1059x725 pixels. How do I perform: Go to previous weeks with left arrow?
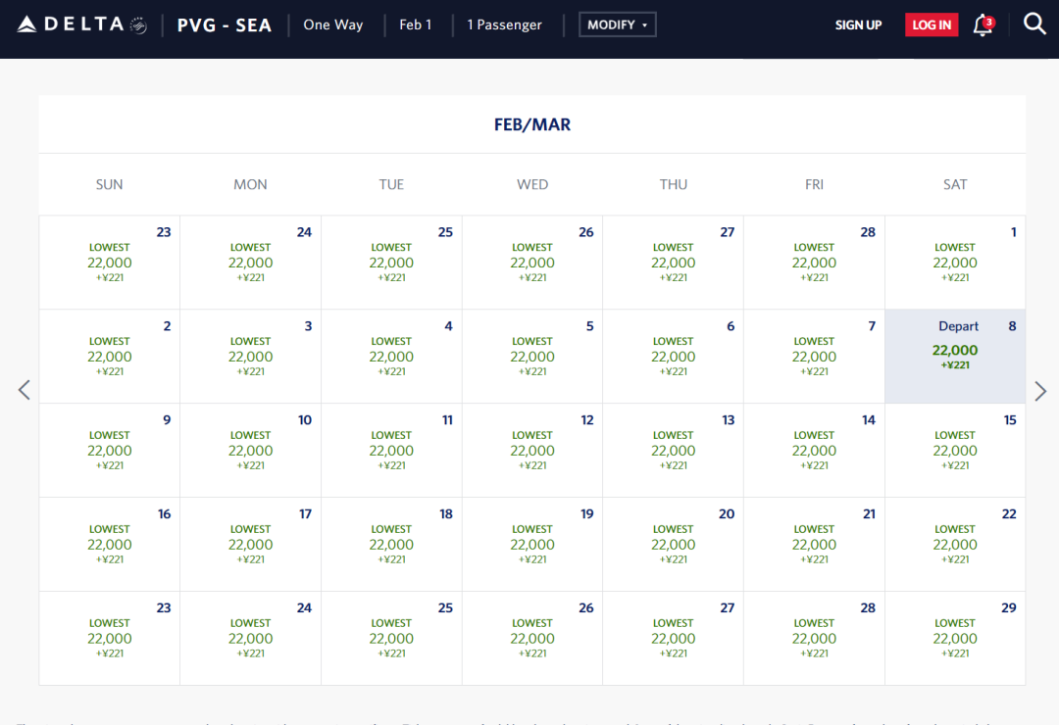(25, 390)
